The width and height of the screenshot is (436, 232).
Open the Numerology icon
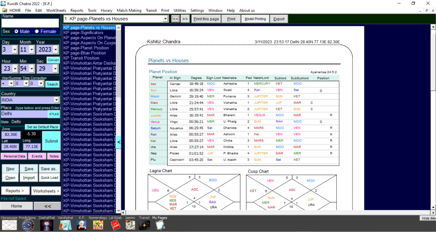click(98, 225)
